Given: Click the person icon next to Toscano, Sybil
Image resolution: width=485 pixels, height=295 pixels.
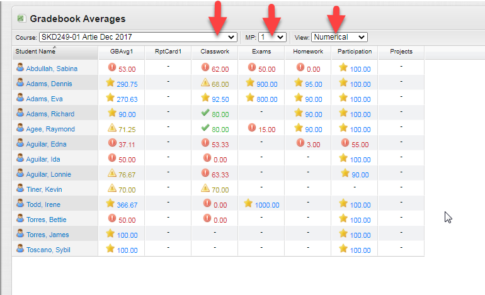Looking at the screenshot, I should [x=20, y=248].
